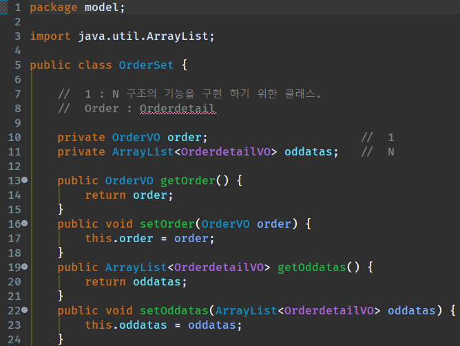This screenshot has width=460, height=346.
Task: Click the underlined word 'Orderdetail' in the comment
Action: 178,109
